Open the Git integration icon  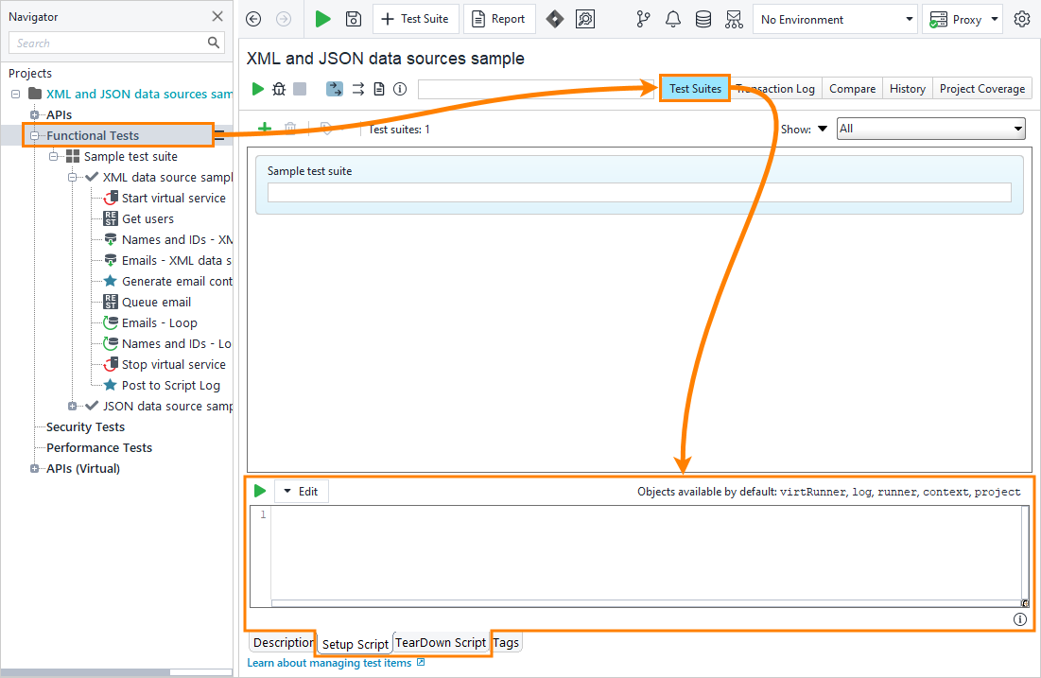643,18
